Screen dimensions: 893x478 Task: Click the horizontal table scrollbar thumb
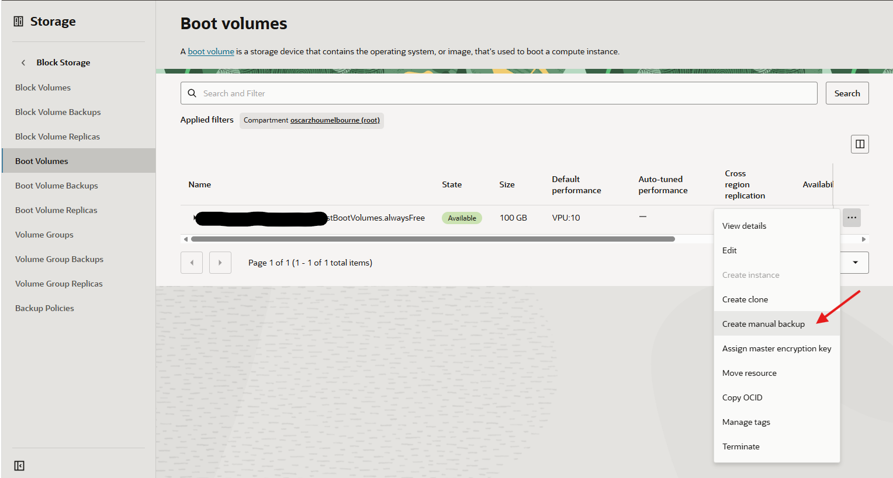click(x=432, y=239)
